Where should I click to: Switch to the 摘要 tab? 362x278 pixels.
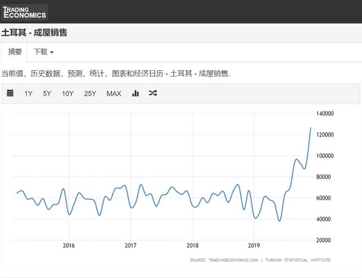(15, 52)
